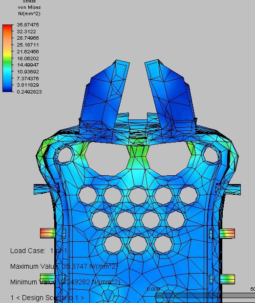
Task: Select legend value 32.3122
Action: click(26, 31)
